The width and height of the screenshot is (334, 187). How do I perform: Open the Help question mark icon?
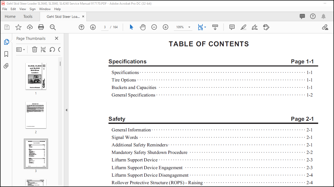[x=313, y=16]
